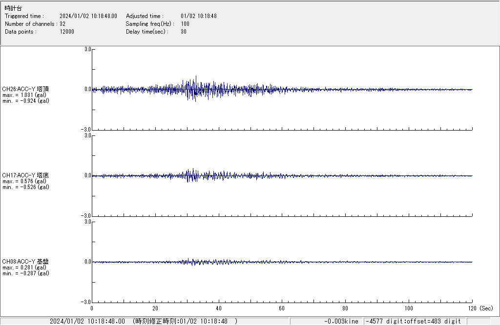Select the CH17:ACC-Y 塔底 channel label
The image size is (500, 325).
click(25, 175)
